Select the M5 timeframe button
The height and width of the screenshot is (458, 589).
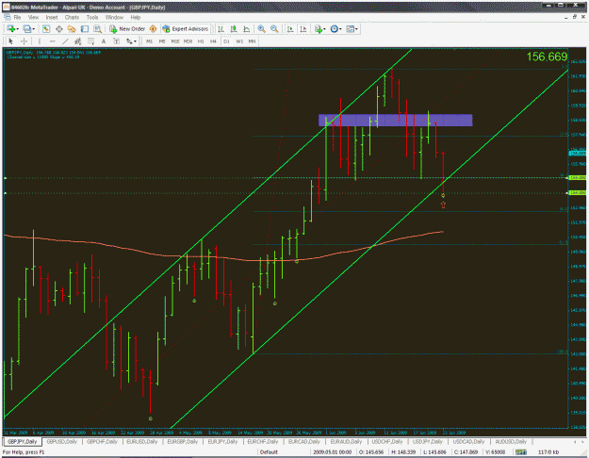click(x=162, y=41)
